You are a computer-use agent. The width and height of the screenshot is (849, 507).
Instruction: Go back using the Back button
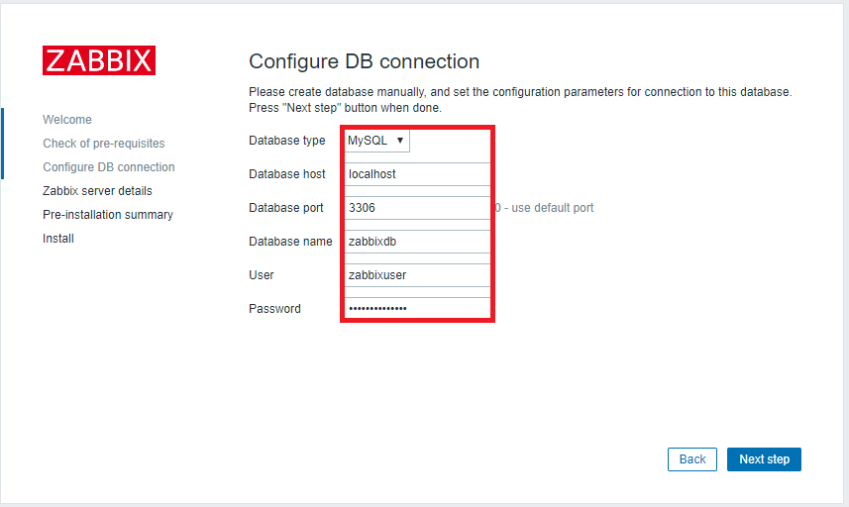click(691, 459)
